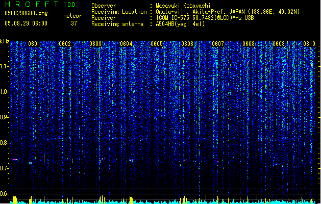Click the large yellow power peak at far left
The height and width of the screenshot is (204, 321).
coord(14,200)
